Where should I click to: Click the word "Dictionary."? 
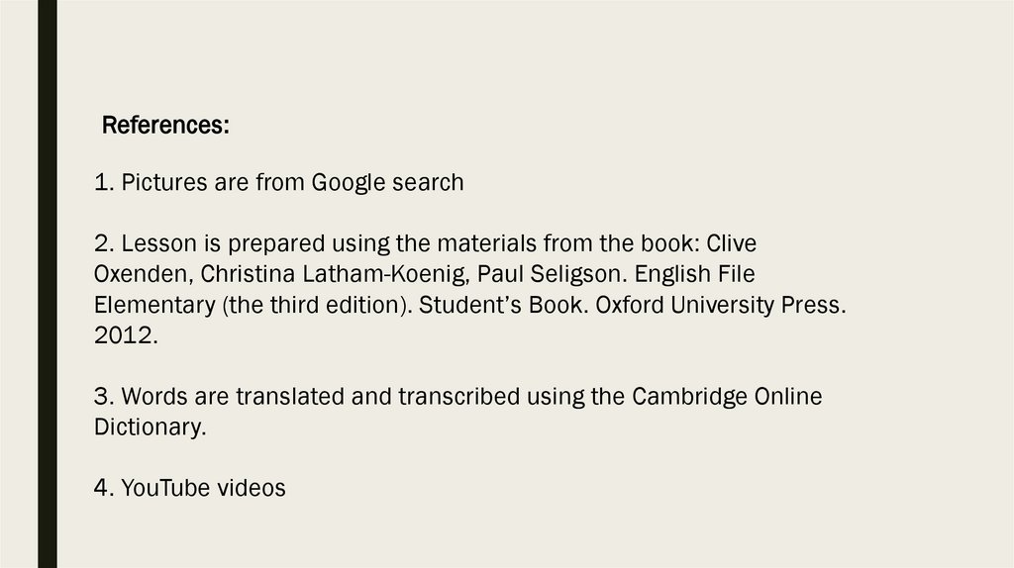[150, 427]
